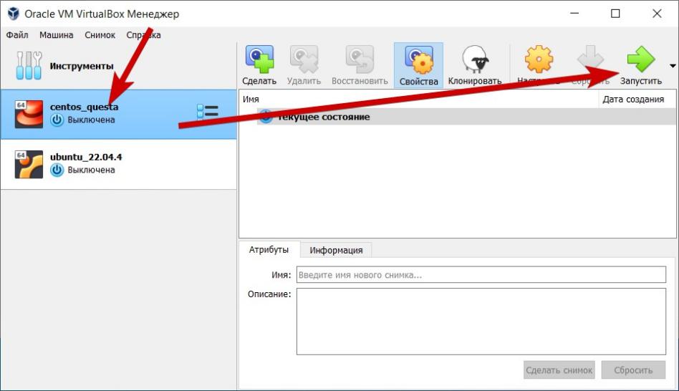Switch to the Атрибуты tab
Viewport: 679px width, 391px height.
point(269,250)
